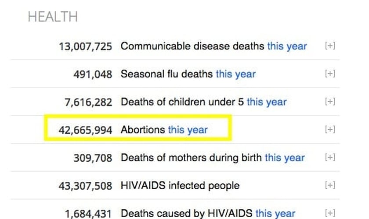Open 'this year' link next to Abortions
369x219 pixels.
[x=188, y=130]
